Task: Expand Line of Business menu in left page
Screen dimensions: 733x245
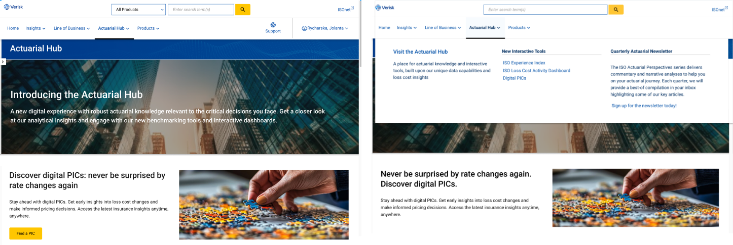Action: pos(72,28)
